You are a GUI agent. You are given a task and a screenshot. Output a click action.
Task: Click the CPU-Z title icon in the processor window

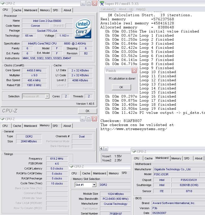[3, 3]
